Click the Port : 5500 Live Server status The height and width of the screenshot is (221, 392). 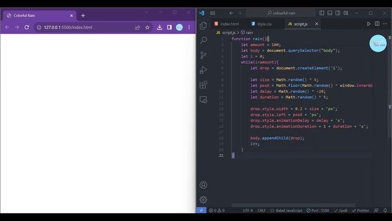[318, 211]
